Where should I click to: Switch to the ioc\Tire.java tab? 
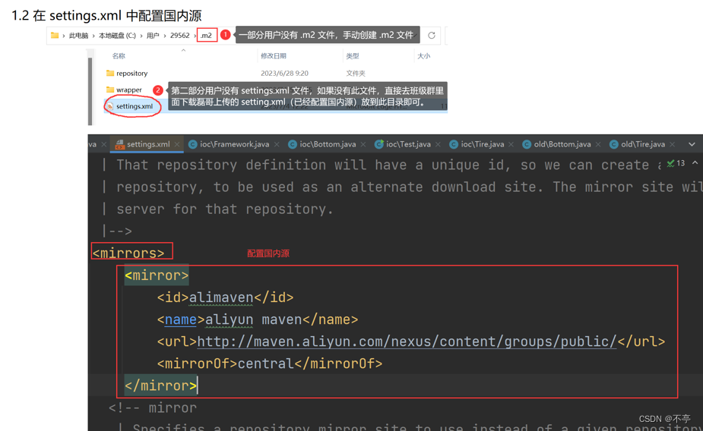click(x=483, y=144)
